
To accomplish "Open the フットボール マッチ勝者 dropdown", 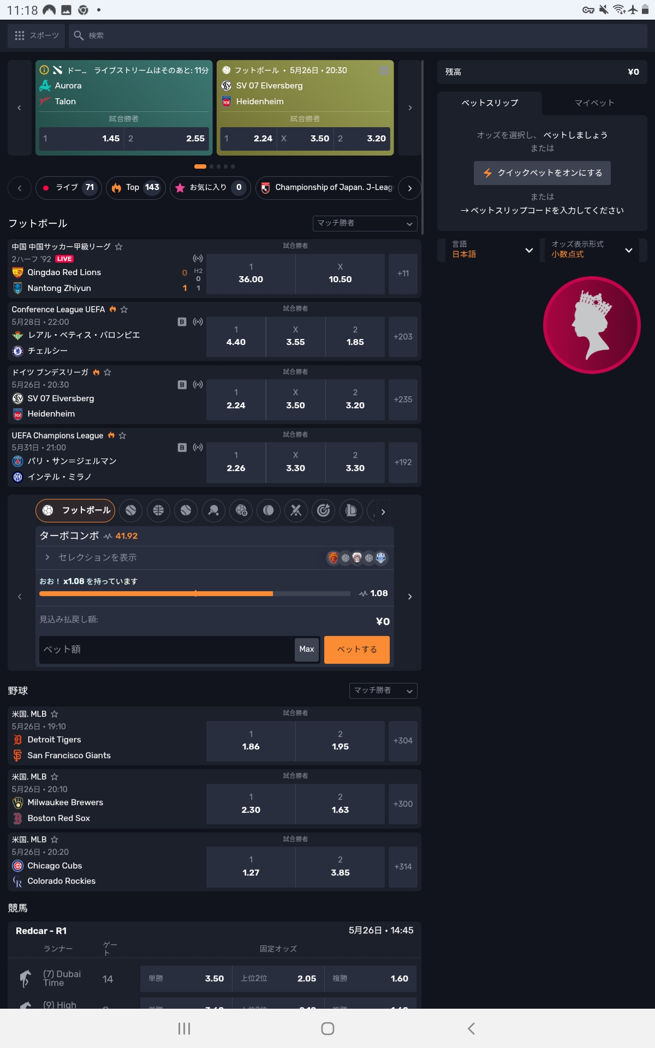I will pyautogui.click(x=365, y=223).
